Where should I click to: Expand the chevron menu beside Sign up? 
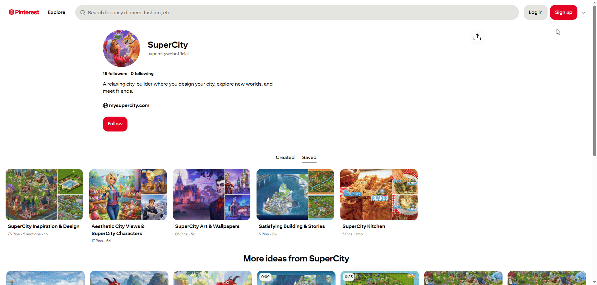coord(584,13)
